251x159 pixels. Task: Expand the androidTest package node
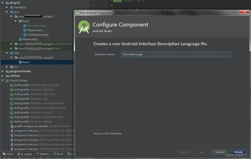[x=11, y=44]
